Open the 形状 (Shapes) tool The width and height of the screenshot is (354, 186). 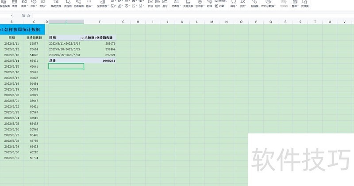[x=34, y=4]
